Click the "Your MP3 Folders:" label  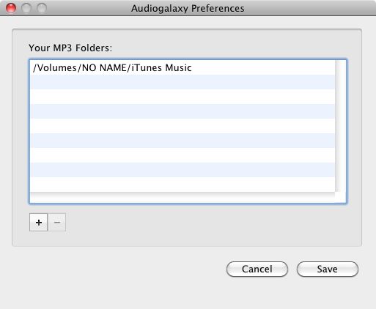[x=70, y=48]
